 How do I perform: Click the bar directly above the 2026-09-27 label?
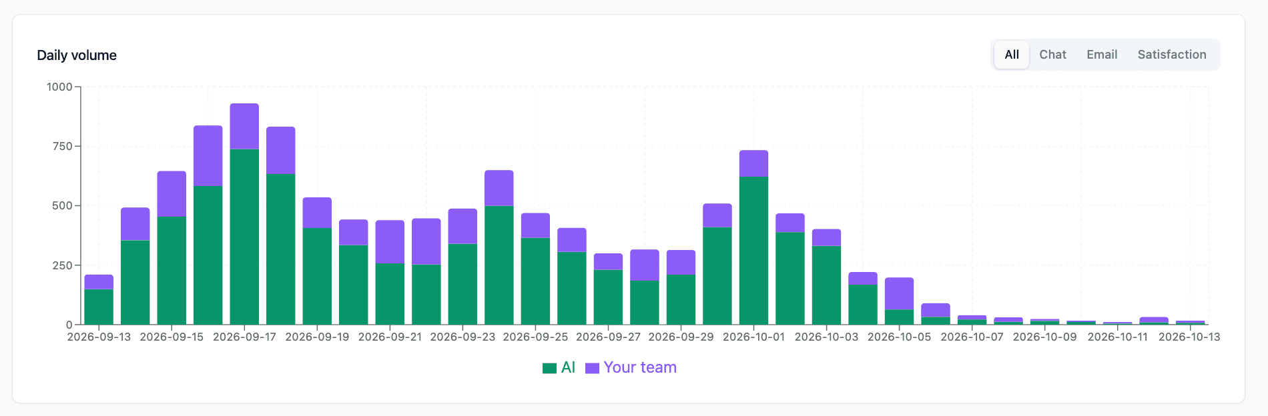pos(608,289)
